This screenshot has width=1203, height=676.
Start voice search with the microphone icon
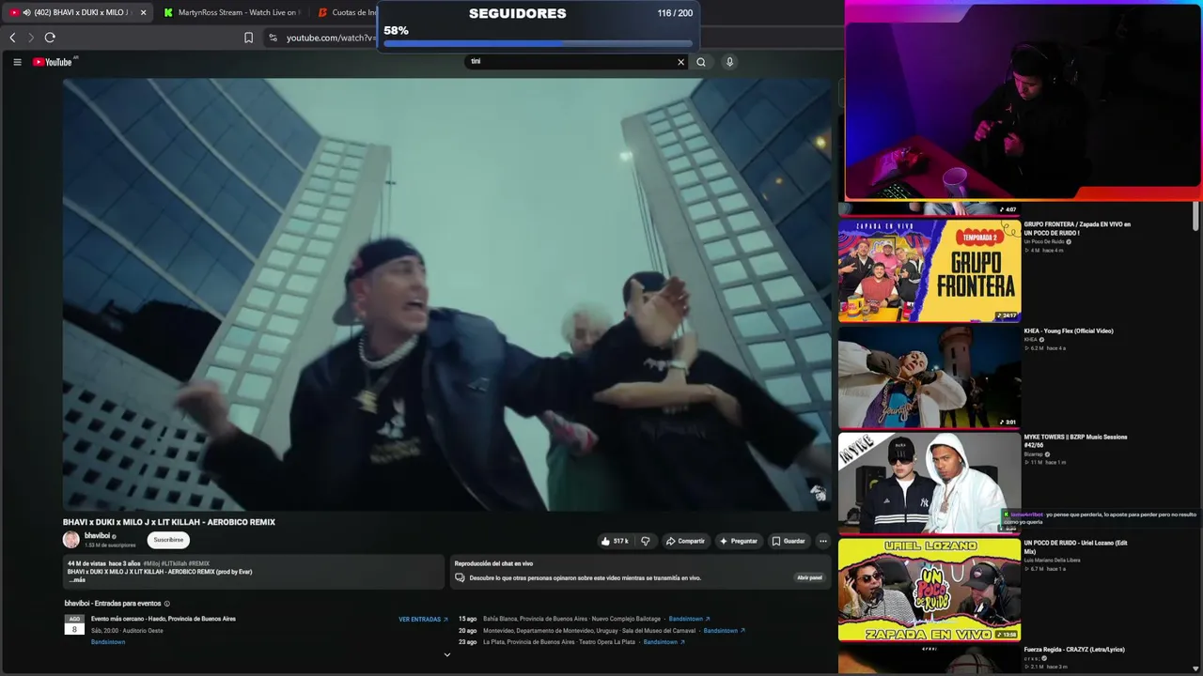click(729, 62)
